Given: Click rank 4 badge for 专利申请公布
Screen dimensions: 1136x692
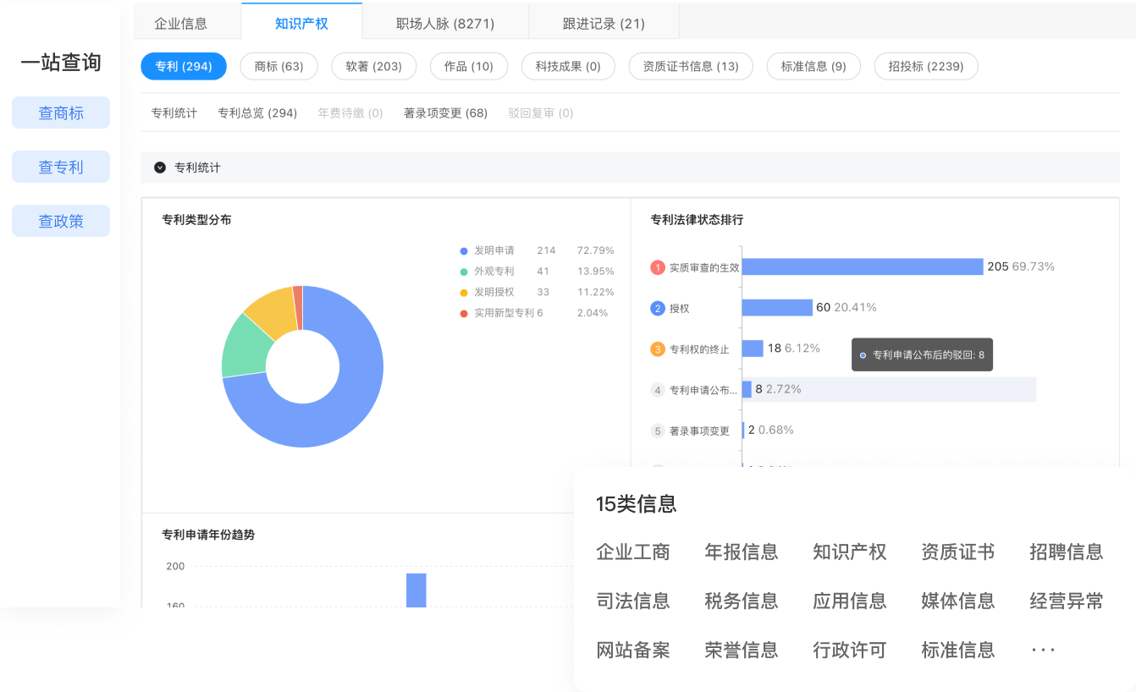Looking at the screenshot, I should (x=658, y=390).
